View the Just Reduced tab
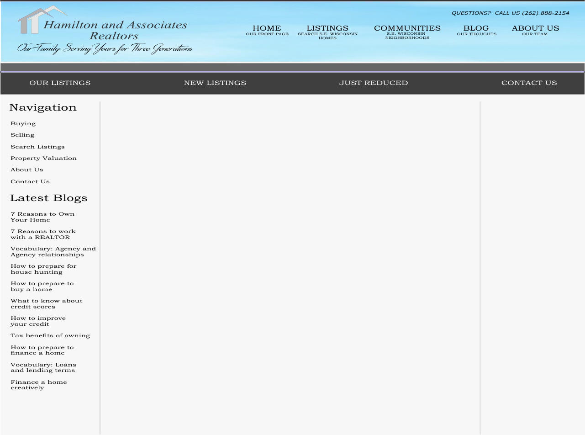 coord(373,83)
